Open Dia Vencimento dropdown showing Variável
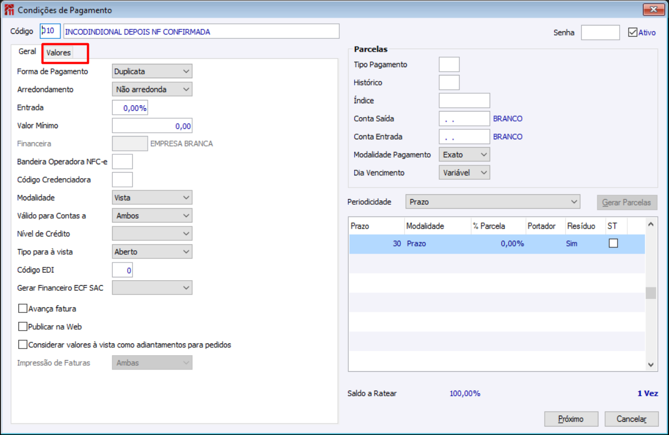Image resolution: width=669 pixels, height=435 pixels. click(x=464, y=173)
